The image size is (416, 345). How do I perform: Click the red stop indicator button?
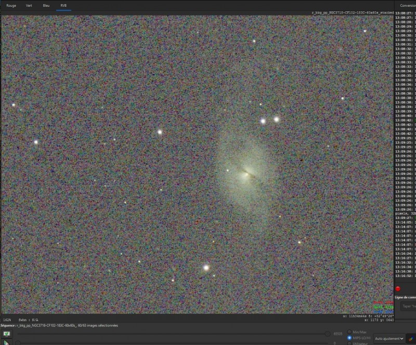398,288
